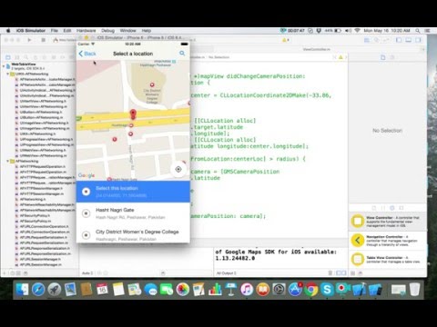Tap the search magnifier in the simulator
Viewport: 437px width, 327px height.
[x=182, y=54]
